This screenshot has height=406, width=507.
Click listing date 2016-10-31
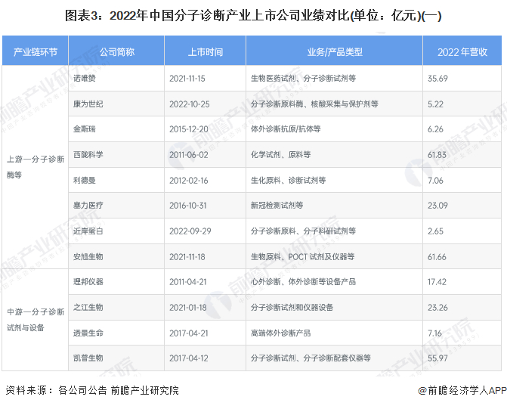pyautogui.click(x=188, y=206)
